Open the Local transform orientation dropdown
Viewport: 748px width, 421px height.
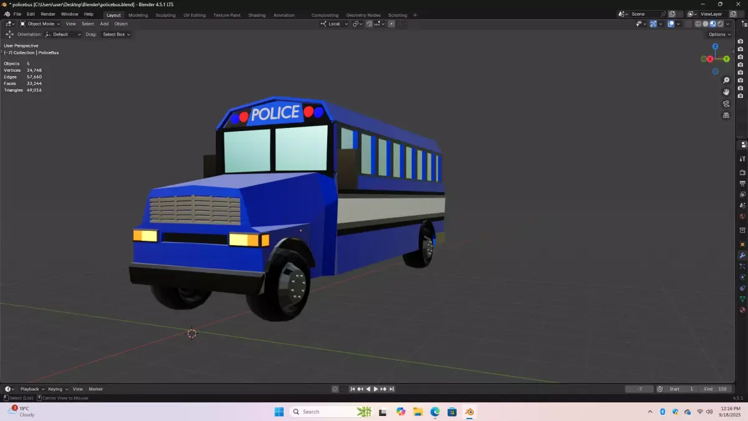pyautogui.click(x=334, y=24)
